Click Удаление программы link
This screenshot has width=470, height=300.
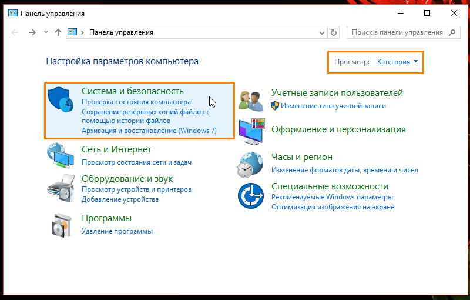click(117, 231)
